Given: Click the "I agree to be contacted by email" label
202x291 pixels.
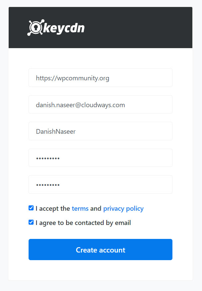Looking at the screenshot, I should click(x=83, y=223).
